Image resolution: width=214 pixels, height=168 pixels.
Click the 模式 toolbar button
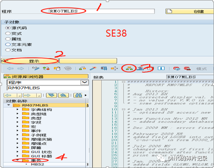201,69
